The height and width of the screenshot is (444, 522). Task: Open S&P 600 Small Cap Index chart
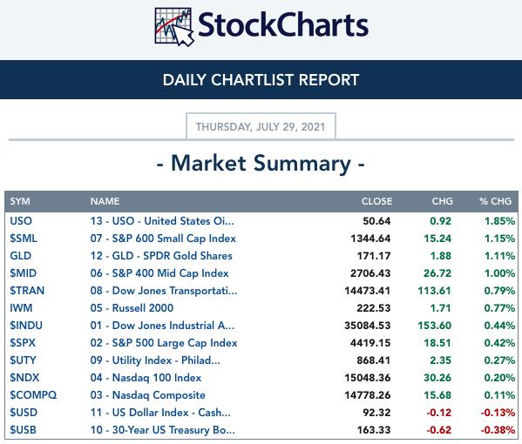[x=163, y=239]
